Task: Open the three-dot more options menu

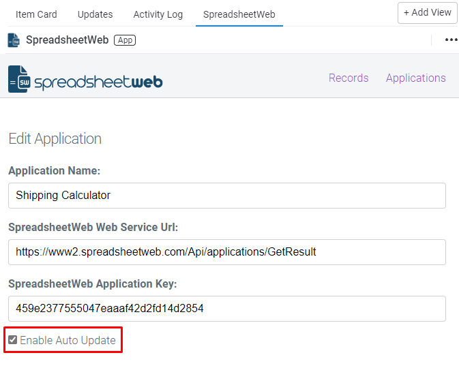Action: (451, 40)
